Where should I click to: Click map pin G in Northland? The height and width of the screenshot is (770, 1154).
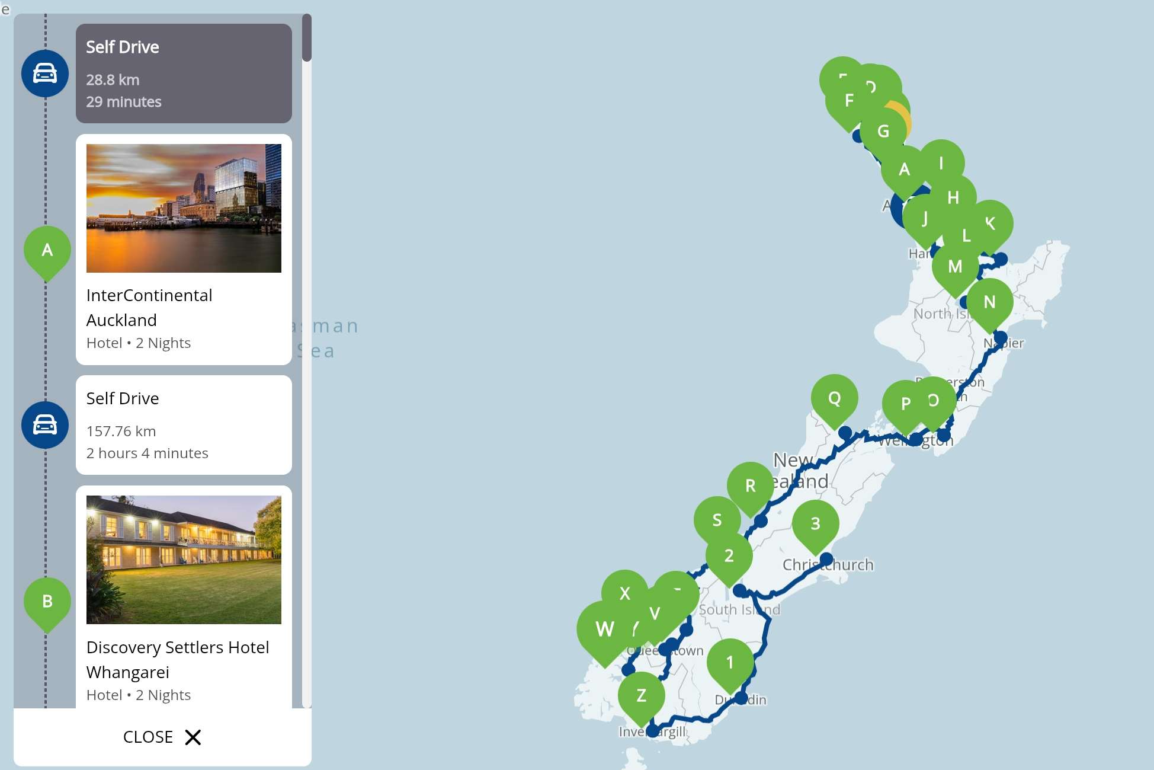click(883, 132)
